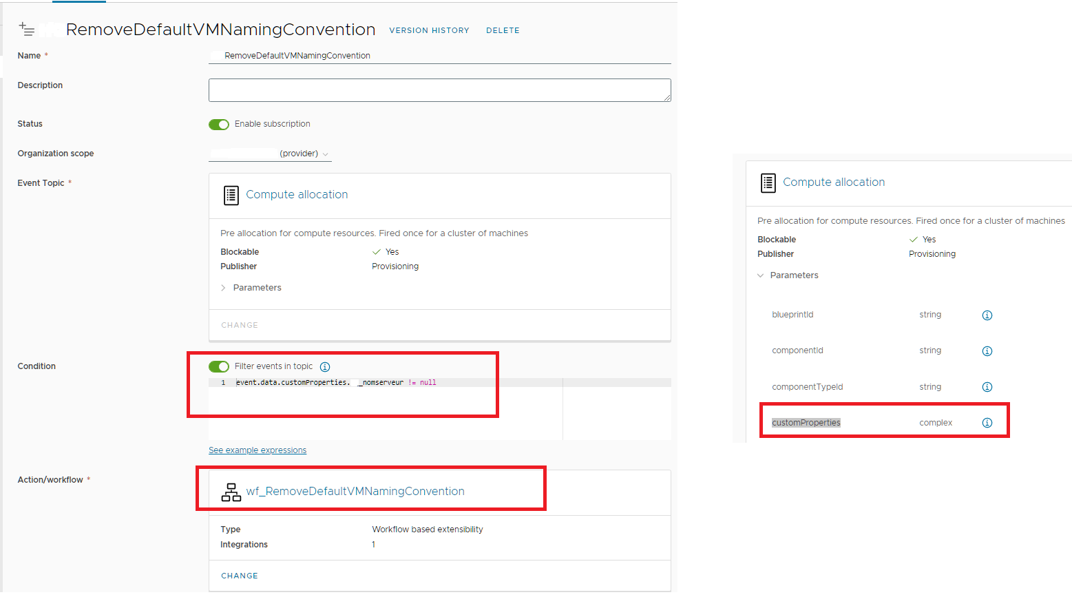
Task: Click inside the empty Description field
Action: (x=439, y=90)
